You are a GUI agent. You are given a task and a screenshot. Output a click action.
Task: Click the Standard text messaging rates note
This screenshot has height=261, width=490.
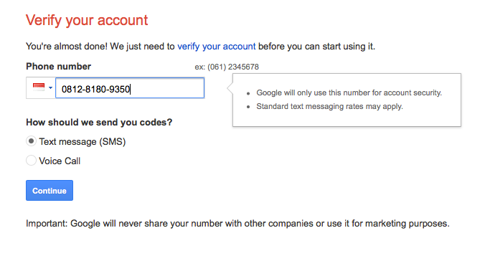330,106
